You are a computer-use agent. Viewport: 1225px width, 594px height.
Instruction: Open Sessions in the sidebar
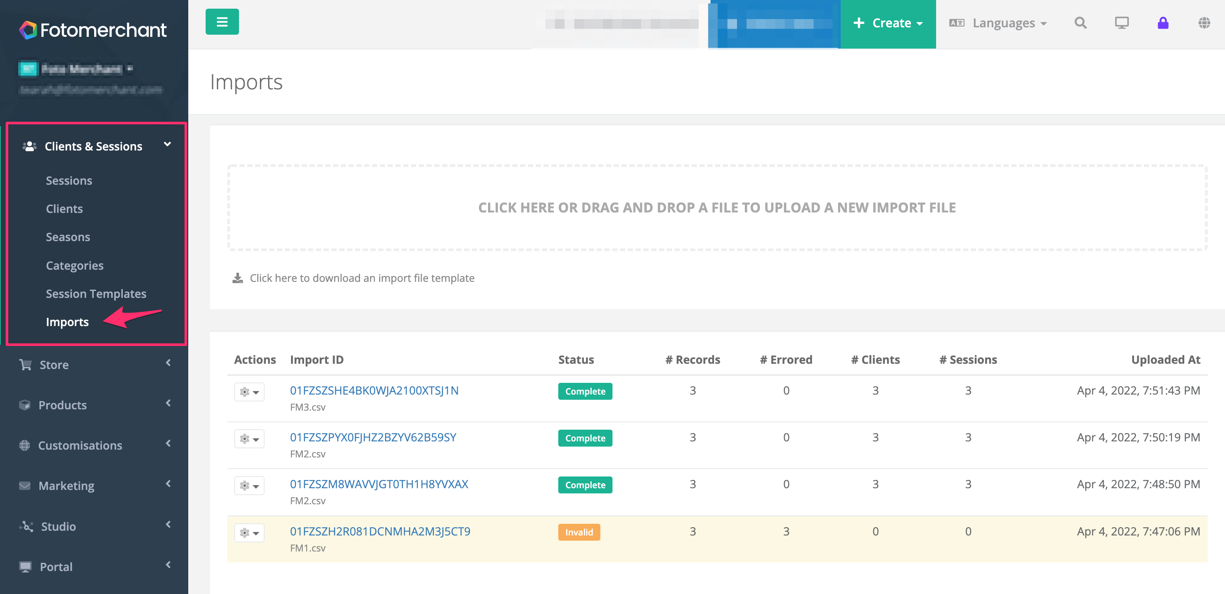click(x=69, y=180)
